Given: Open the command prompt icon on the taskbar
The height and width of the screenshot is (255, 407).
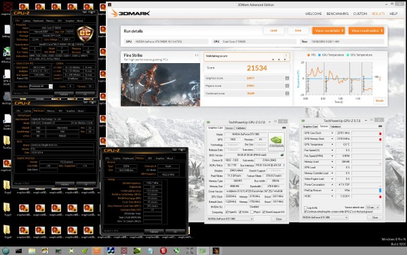Looking at the screenshot, I should (x=19, y=251).
